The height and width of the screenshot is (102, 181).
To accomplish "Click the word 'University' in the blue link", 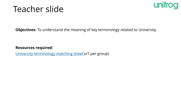I will (24, 54).
